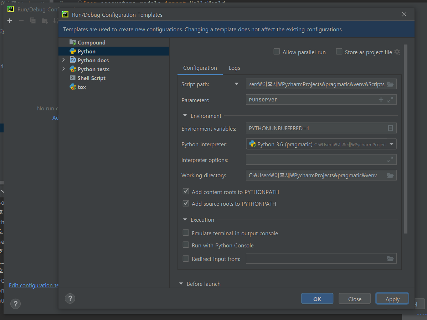Enable Run with Python Console
The width and height of the screenshot is (427, 320).
(186, 245)
